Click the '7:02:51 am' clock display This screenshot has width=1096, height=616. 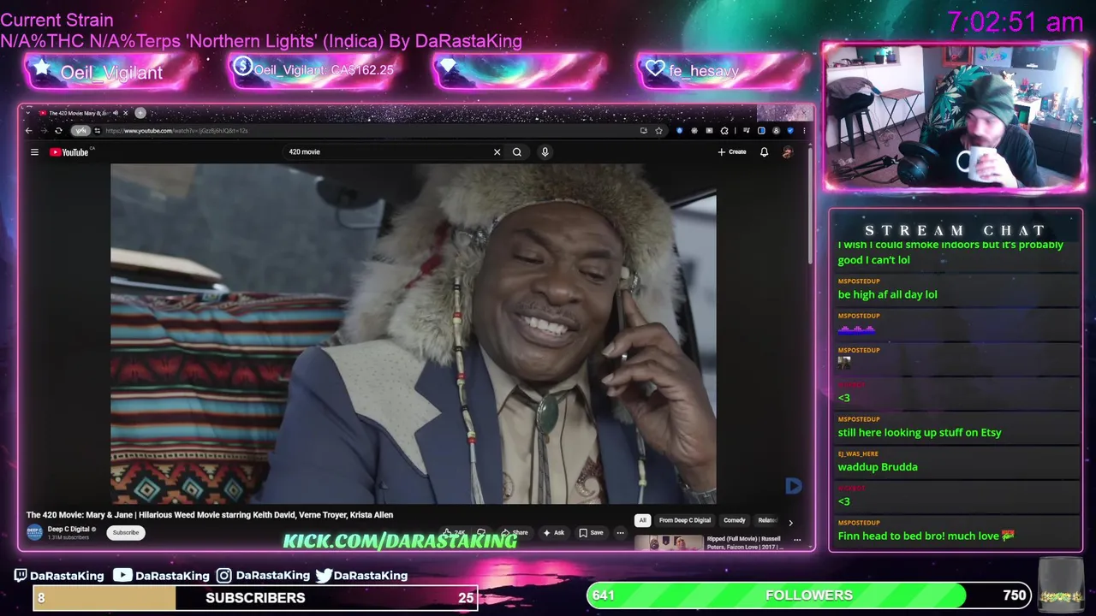1016,21
